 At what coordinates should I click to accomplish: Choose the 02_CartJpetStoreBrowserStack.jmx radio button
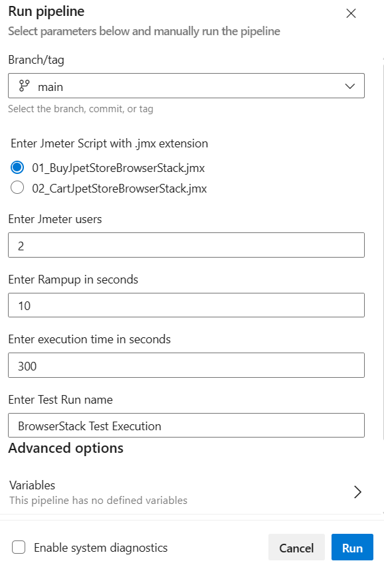point(17,188)
